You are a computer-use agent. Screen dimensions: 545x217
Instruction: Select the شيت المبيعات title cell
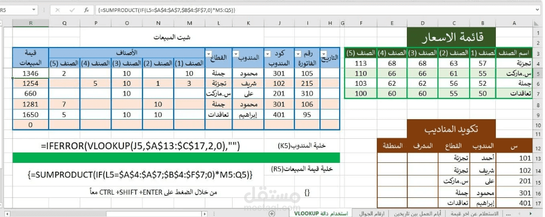172,37
